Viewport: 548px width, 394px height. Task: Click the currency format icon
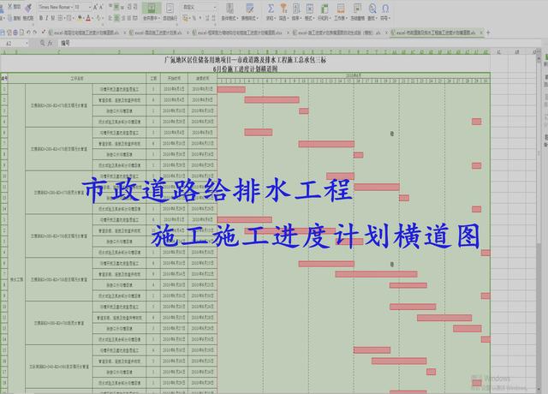pos(185,18)
